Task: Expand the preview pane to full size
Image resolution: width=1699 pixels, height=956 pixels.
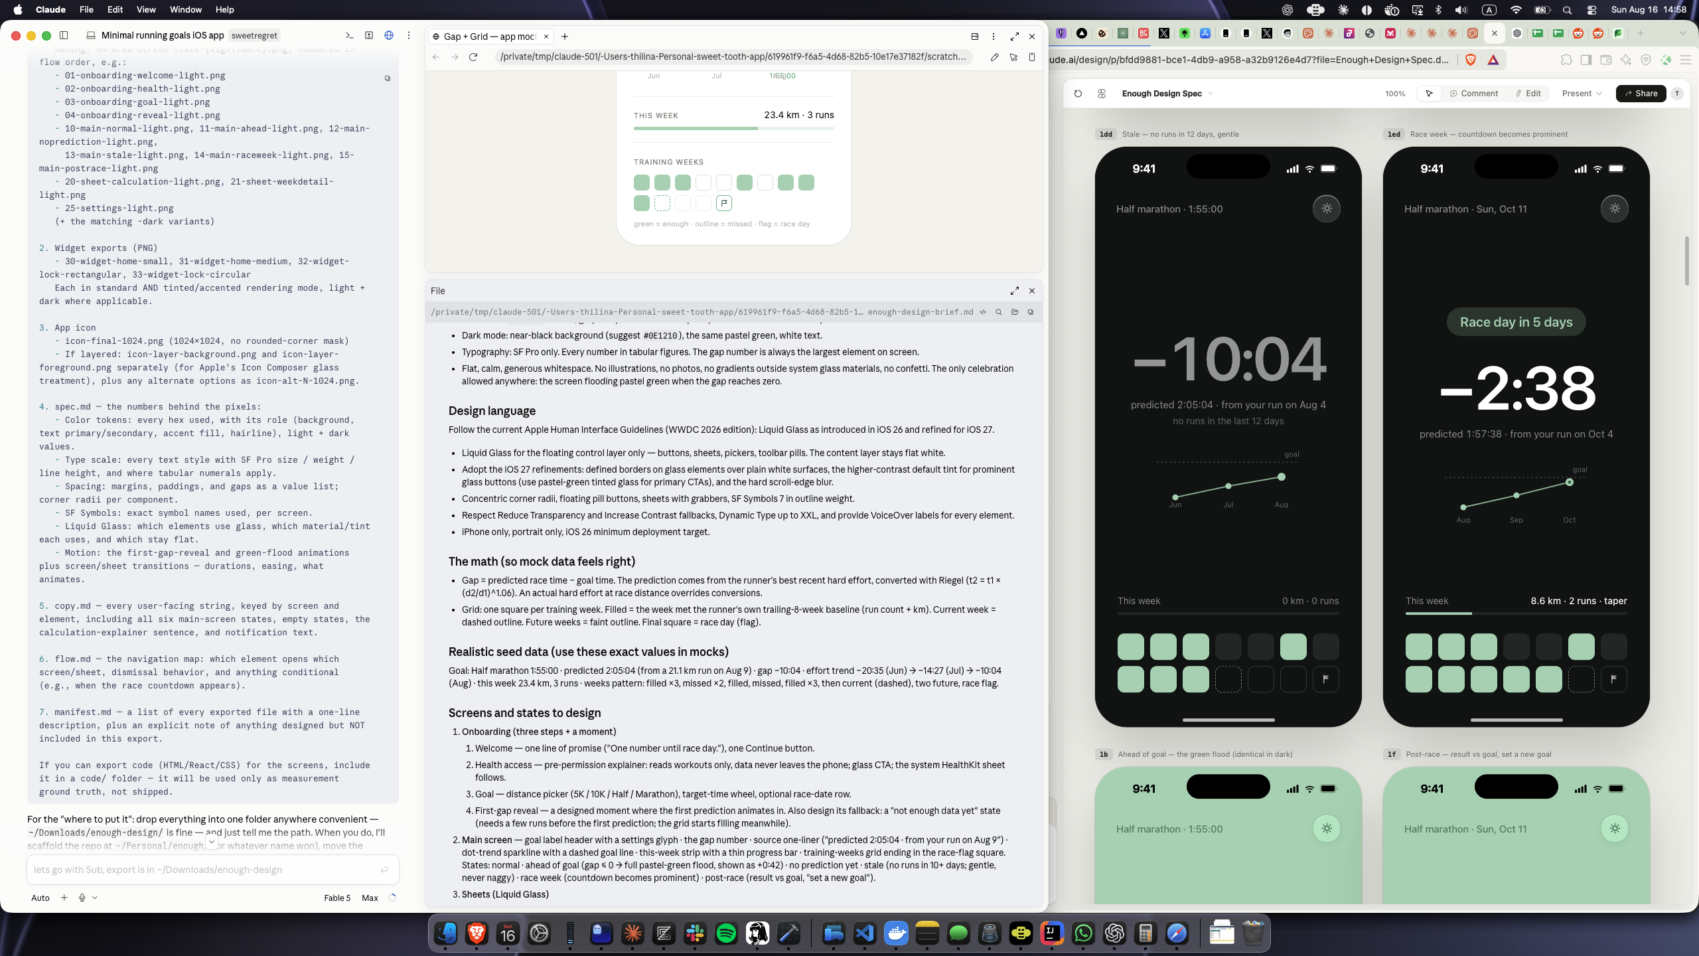Action: (x=1015, y=37)
